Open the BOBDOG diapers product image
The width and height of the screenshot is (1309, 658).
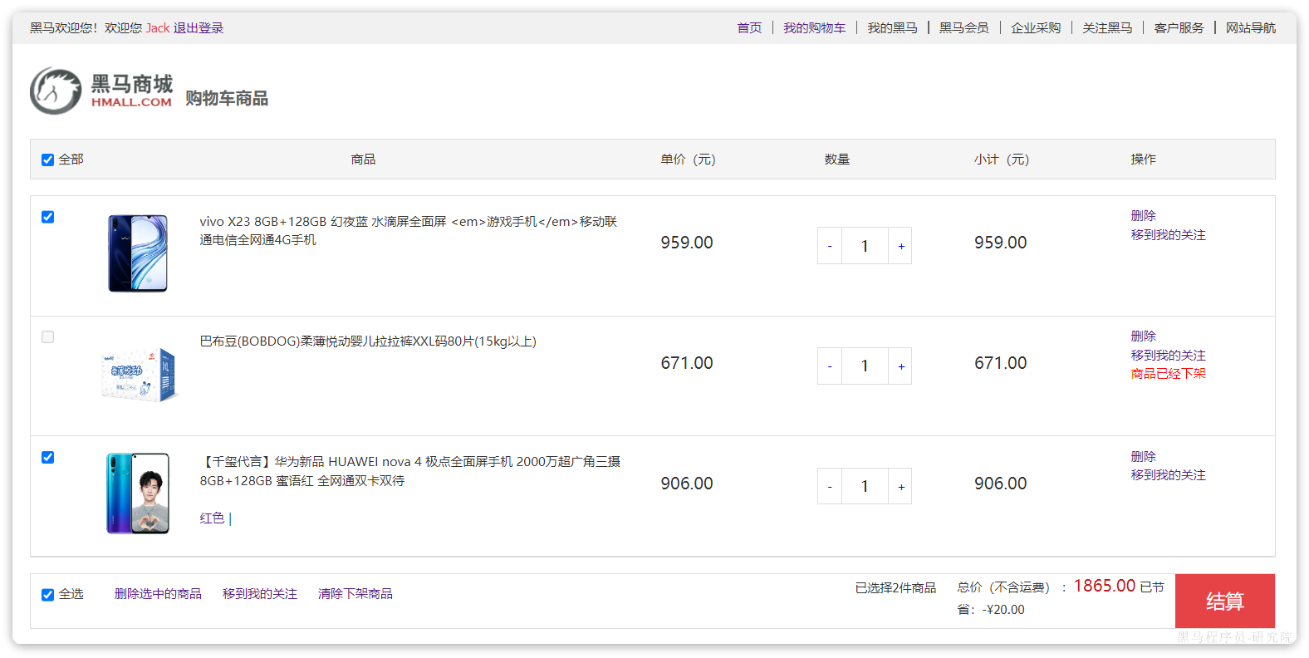coord(140,376)
